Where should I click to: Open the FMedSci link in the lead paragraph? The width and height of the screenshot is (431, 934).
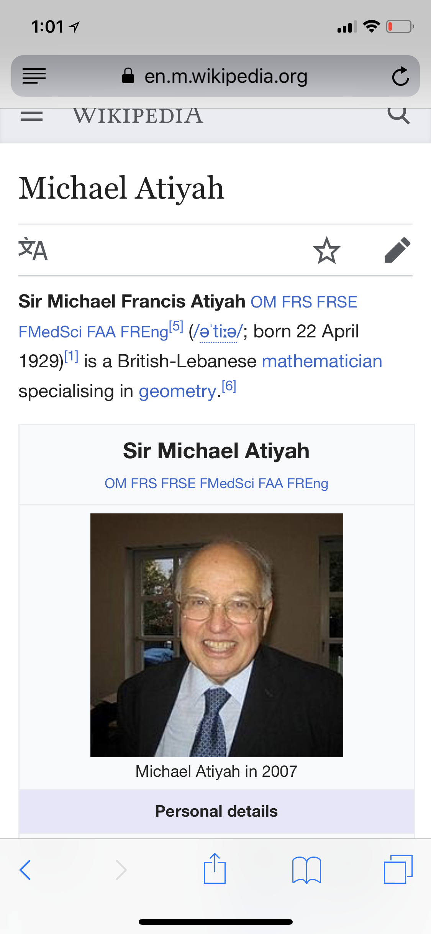click(50, 332)
